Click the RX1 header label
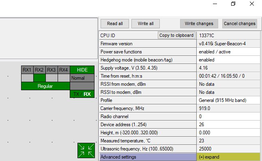Image resolution: width=262 pixels, height=161 pixels. [x=27, y=70]
